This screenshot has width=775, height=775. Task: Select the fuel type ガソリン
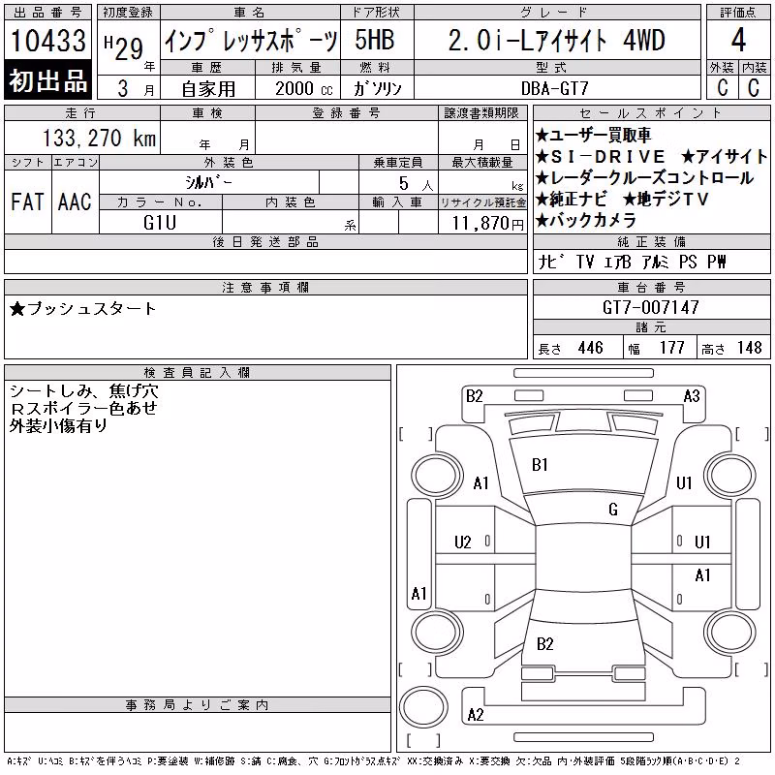(x=378, y=89)
